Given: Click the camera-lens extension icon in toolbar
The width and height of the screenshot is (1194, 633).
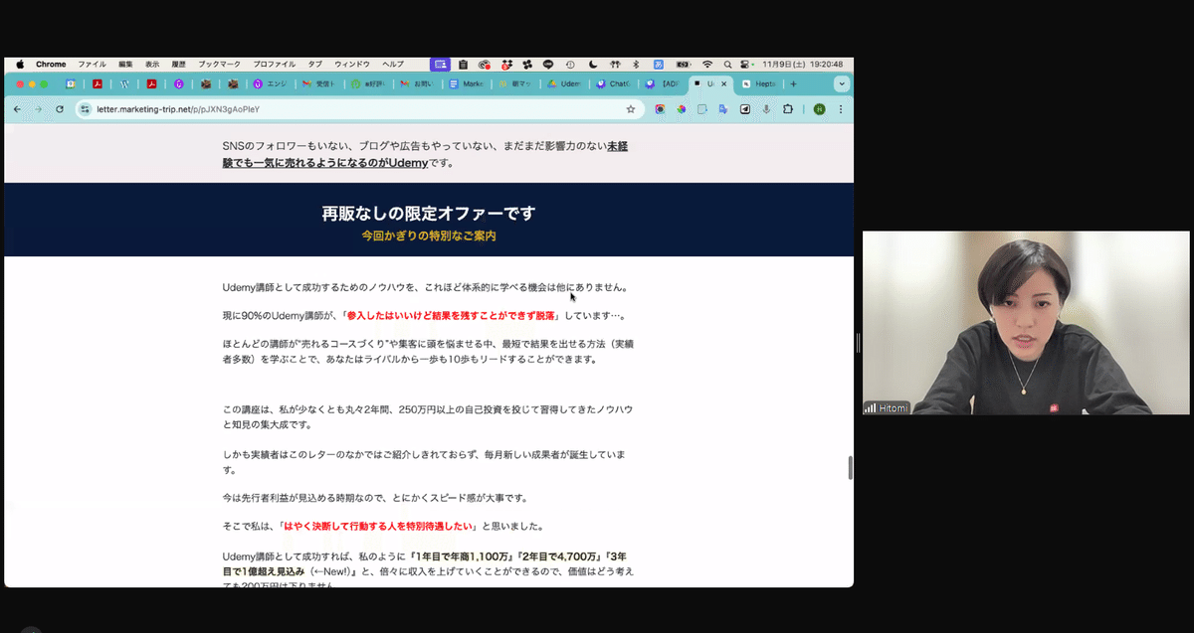Looking at the screenshot, I should pyautogui.click(x=660, y=109).
